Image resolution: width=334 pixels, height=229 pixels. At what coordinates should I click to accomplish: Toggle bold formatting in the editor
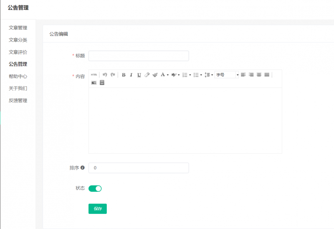click(124, 75)
